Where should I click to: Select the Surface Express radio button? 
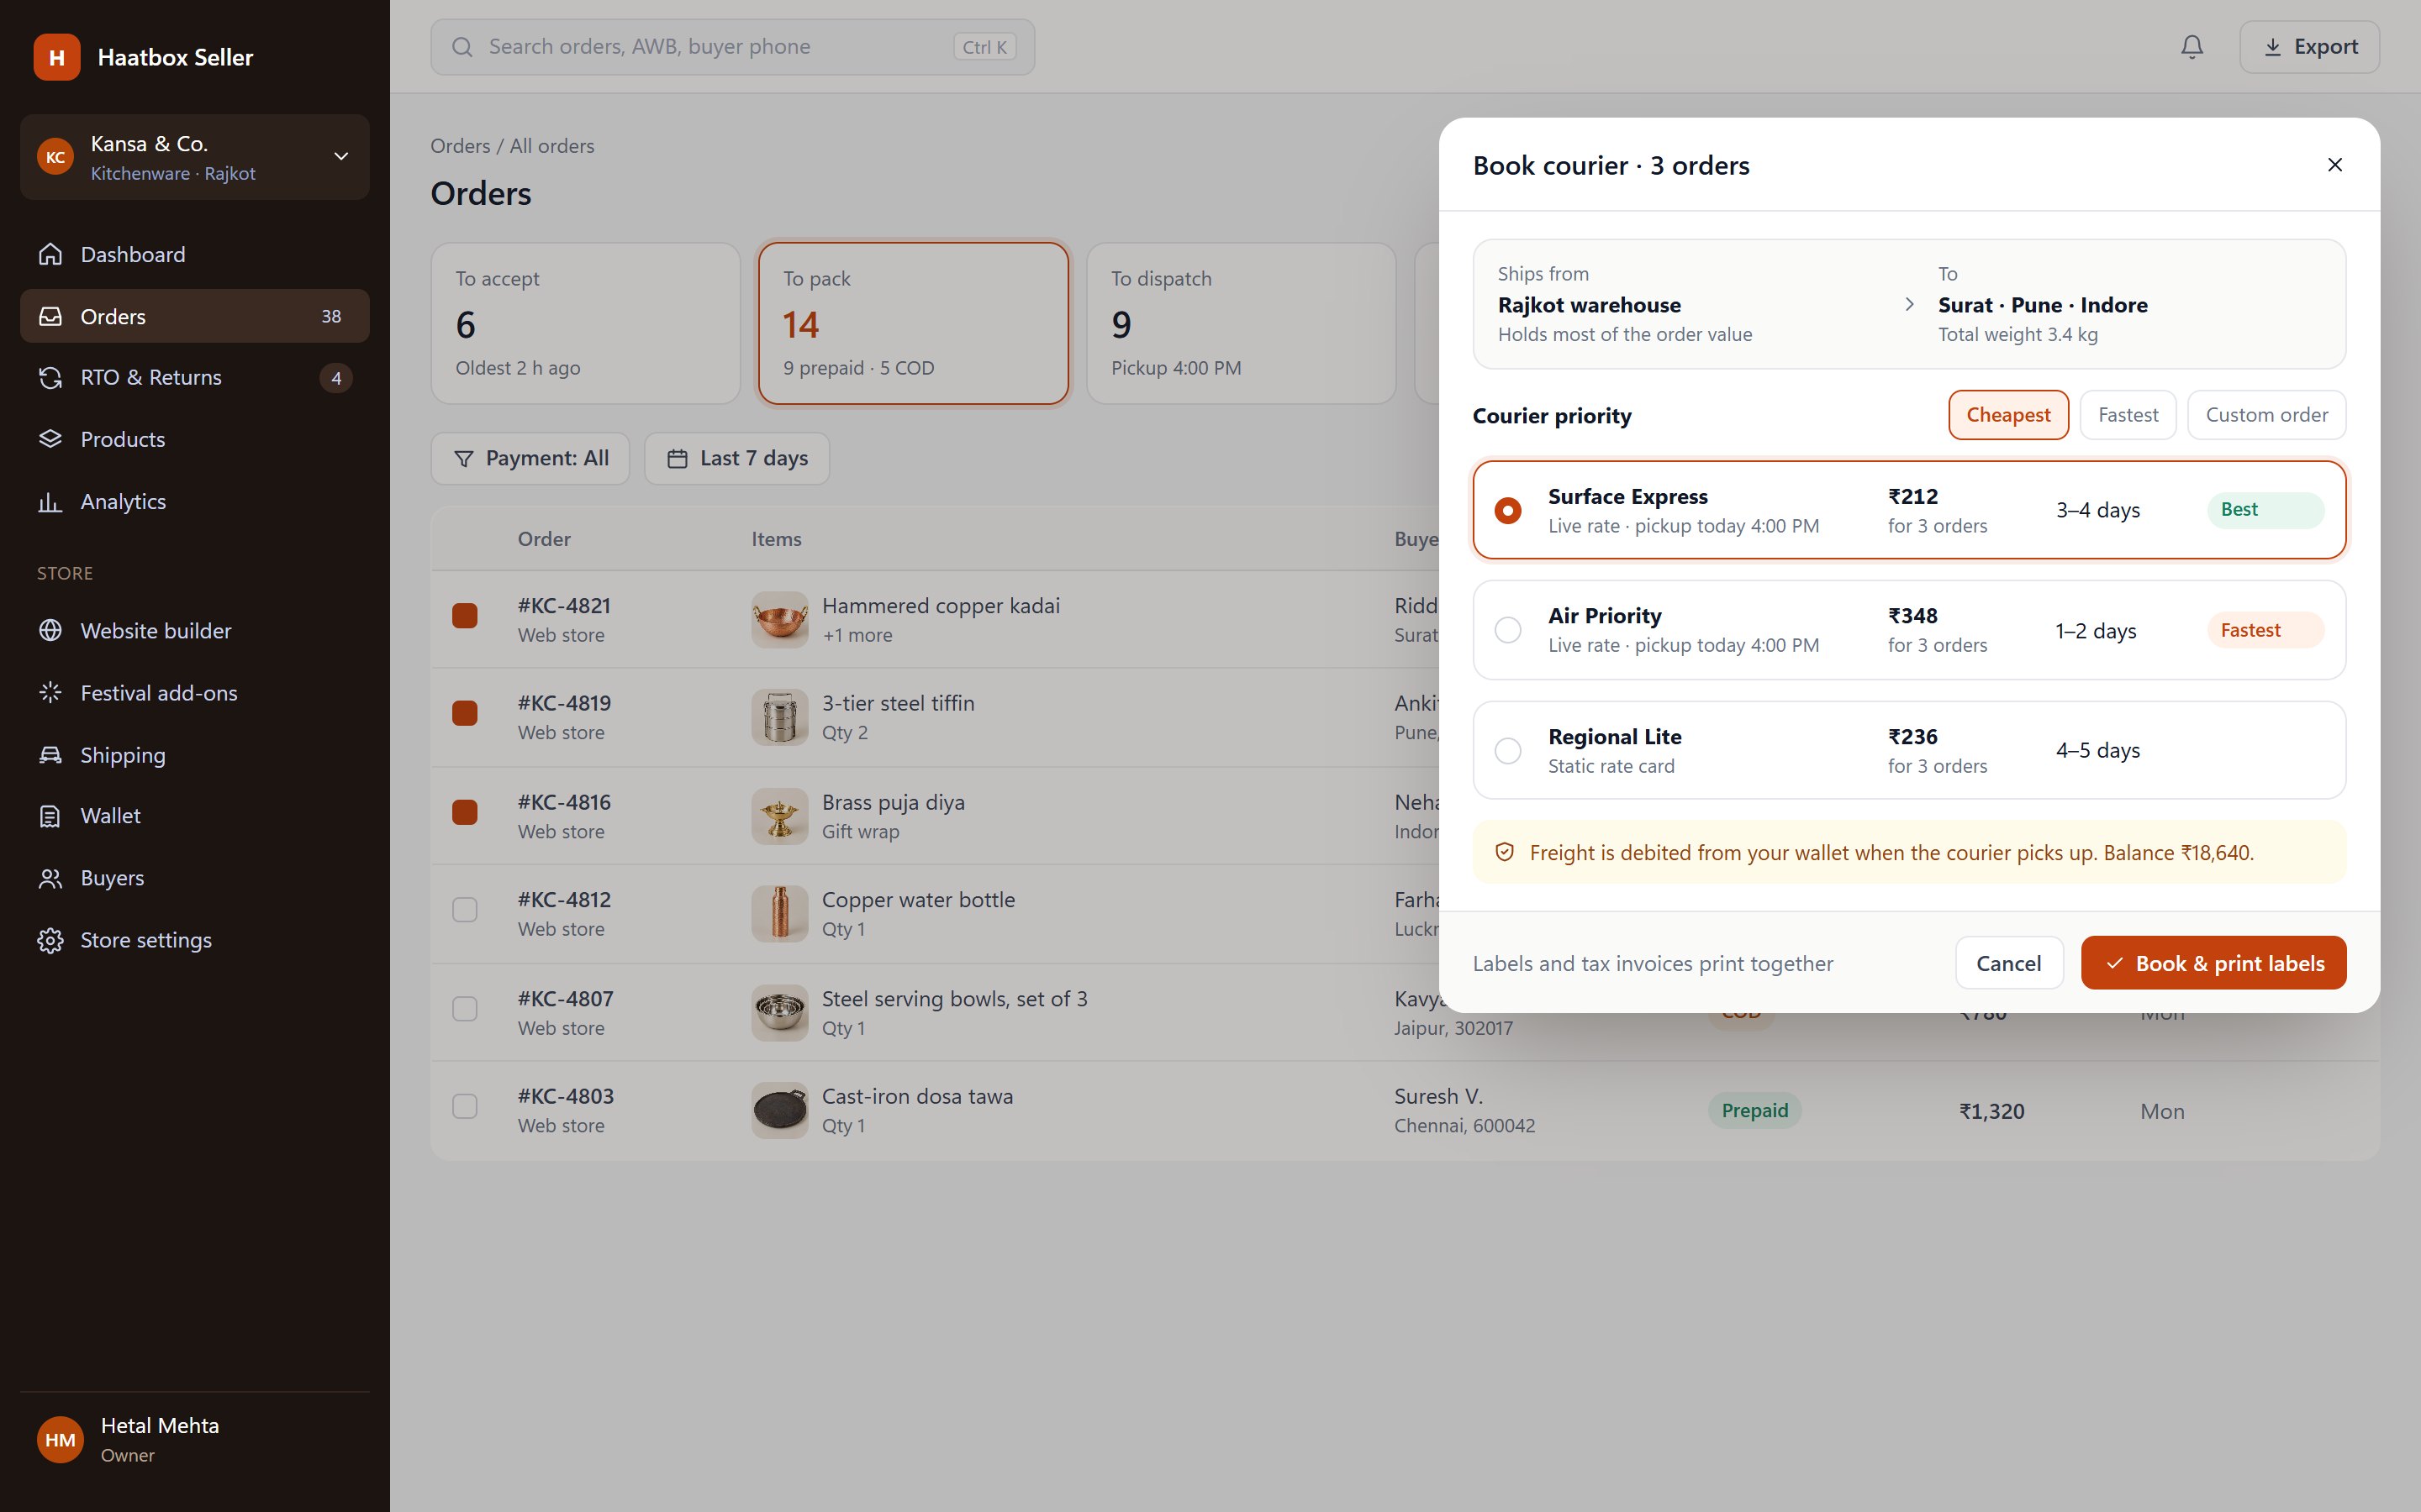click(x=1507, y=510)
